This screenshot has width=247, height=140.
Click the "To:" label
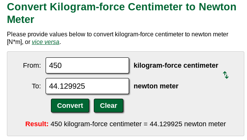pyautogui.click(x=36, y=86)
